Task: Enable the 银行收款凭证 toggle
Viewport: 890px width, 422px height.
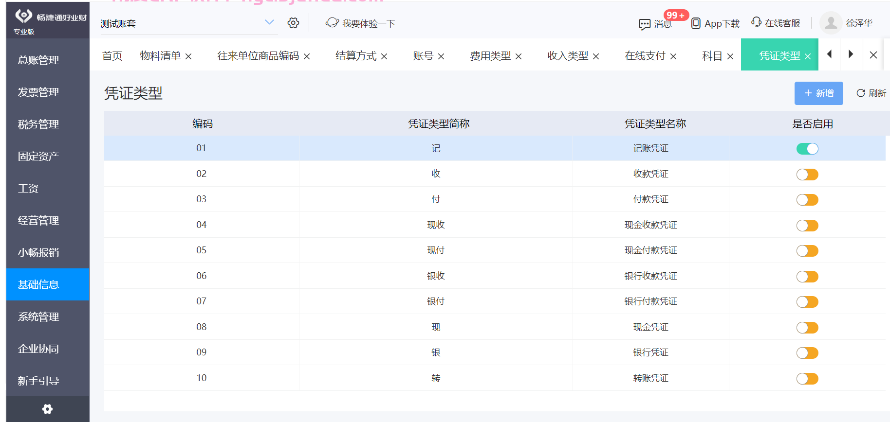Action: pyautogui.click(x=807, y=277)
